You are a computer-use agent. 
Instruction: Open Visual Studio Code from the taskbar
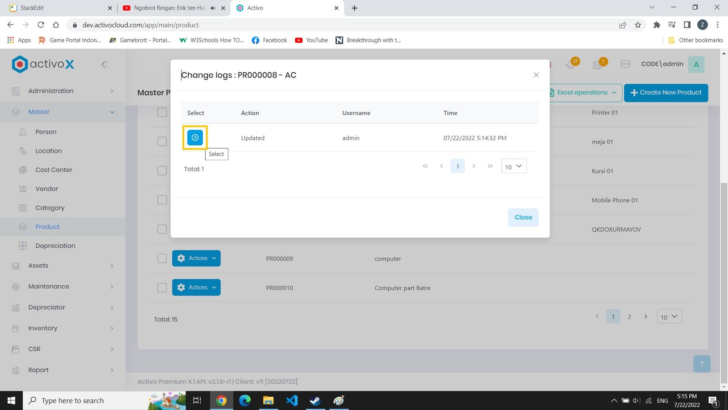[x=292, y=400]
